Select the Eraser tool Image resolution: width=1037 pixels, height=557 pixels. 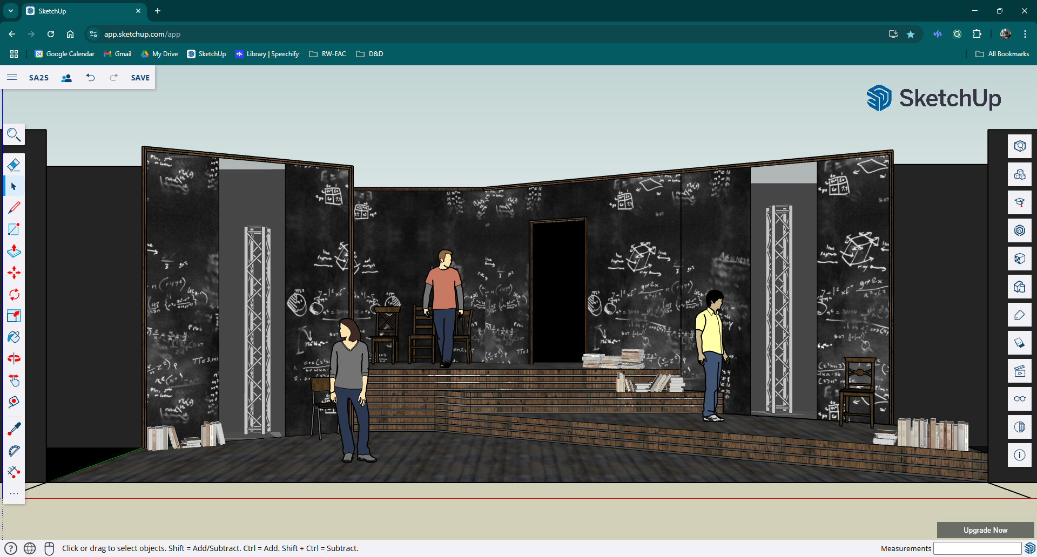pos(14,165)
